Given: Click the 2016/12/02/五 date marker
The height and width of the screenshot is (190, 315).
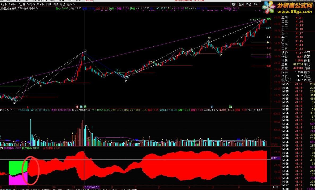Looking at the screenshot, I should [x=92, y=187].
